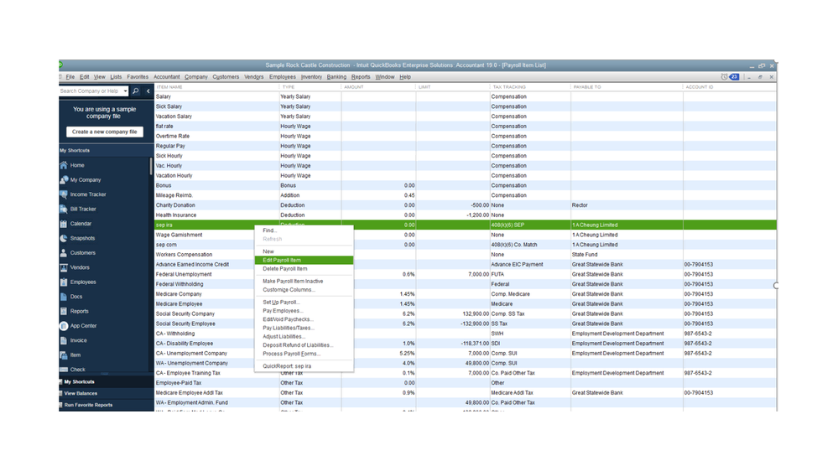Select the Wage Garnishment row
The height and width of the screenshot is (471, 838).
click(465, 235)
